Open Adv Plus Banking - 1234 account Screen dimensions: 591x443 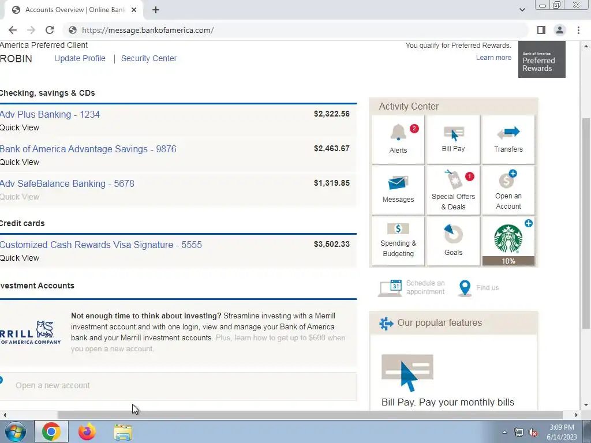(x=50, y=115)
